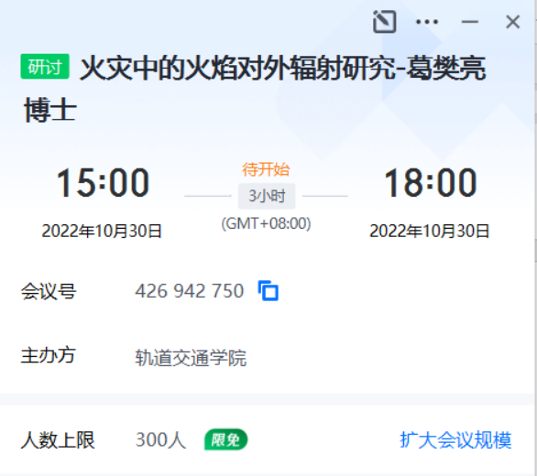The image size is (537, 476).
Task: Click the 18:00 end time
Action: [430, 183]
